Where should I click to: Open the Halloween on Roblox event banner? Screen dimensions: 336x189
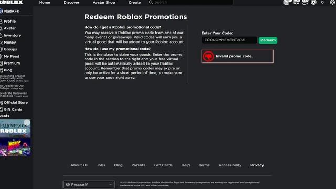pos(15,128)
